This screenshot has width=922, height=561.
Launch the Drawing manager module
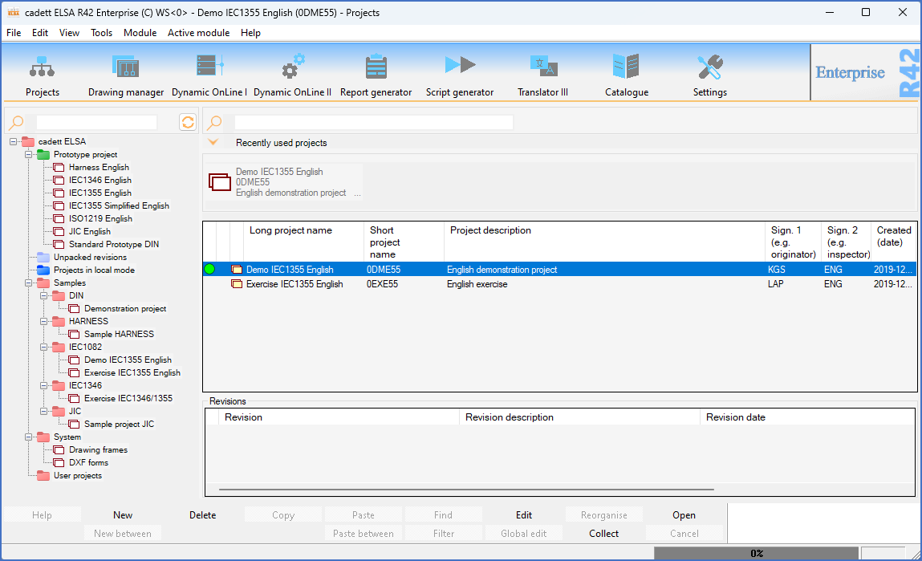125,67
